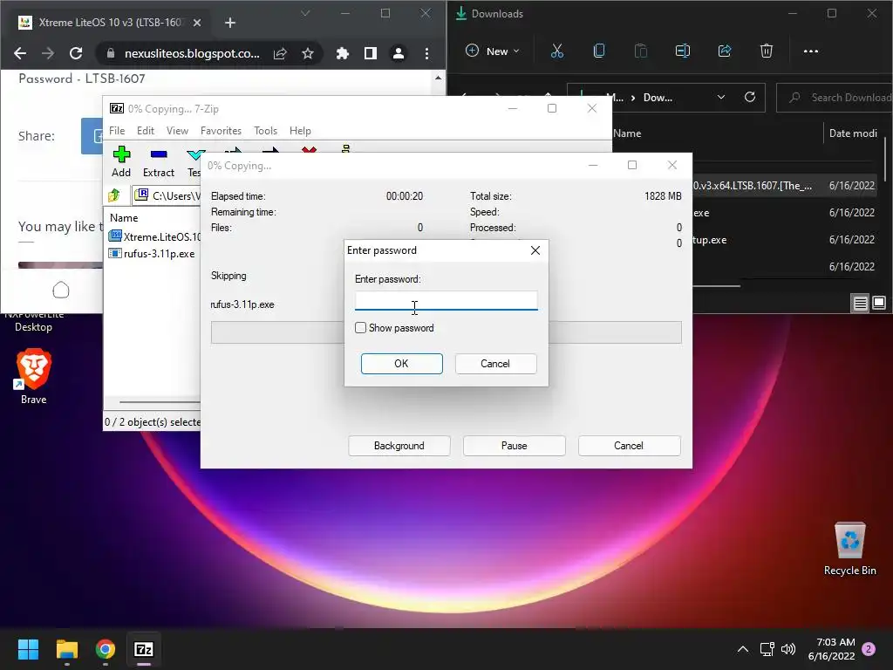This screenshot has height=670, width=893.
Task: Open 7-Zip Favorites menu
Action: coord(221,131)
